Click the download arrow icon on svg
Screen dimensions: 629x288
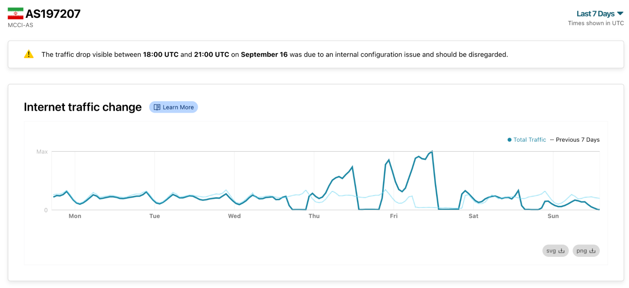coord(561,251)
